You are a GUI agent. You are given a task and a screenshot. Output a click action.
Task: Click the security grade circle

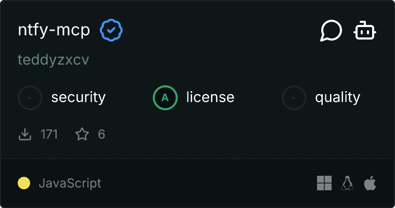30,97
